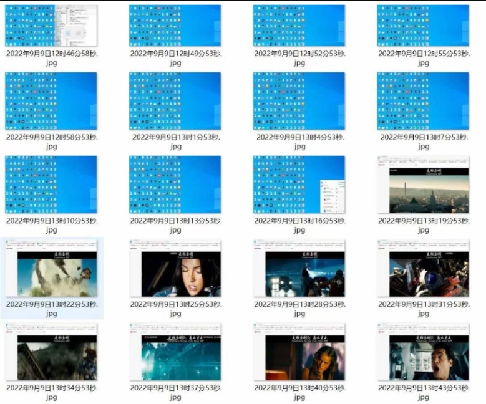Viewport: 486px width, 404px height.
Task: Click file name 2022年9月9日13时10分53秒.jpg
Action: coord(52,226)
